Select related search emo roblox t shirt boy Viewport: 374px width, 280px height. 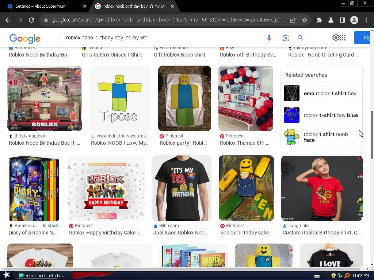[x=321, y=93]
